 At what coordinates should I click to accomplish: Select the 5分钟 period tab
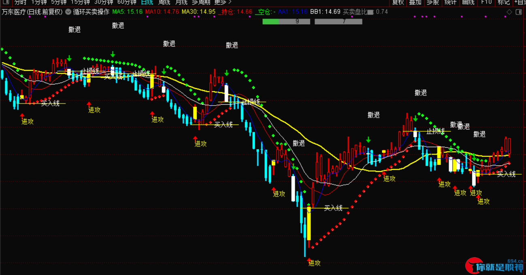(x=59, y=2)
